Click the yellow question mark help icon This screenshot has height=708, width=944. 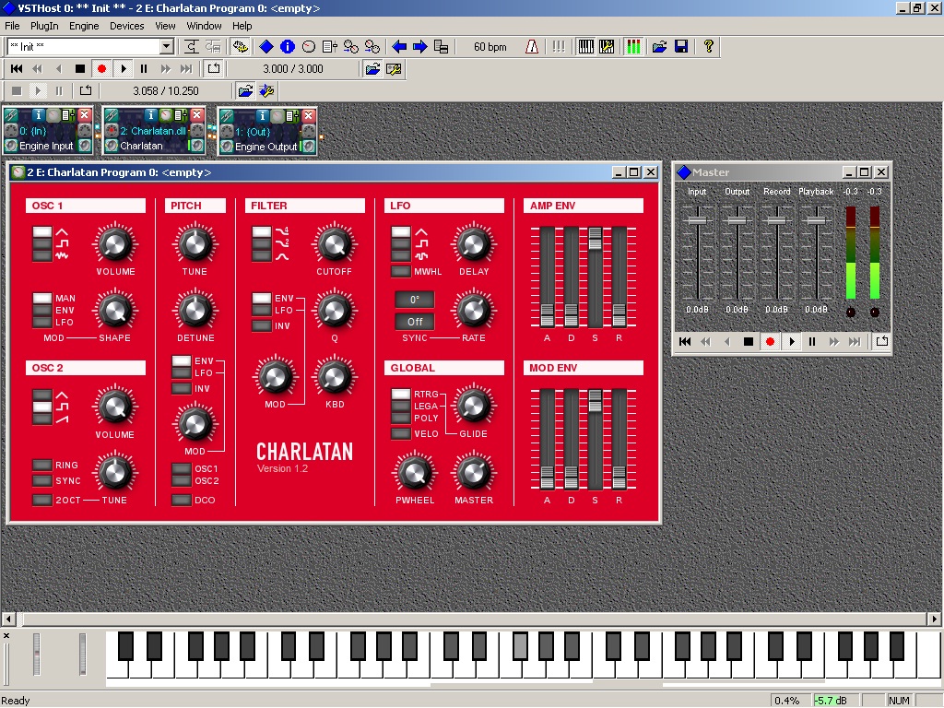709,46
